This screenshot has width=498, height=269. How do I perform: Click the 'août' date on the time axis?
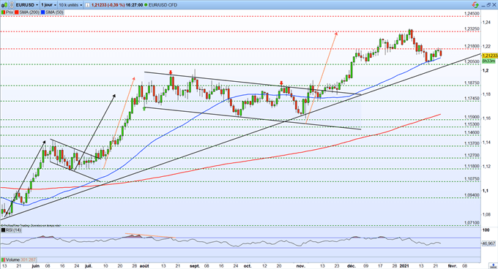point(144,266)
